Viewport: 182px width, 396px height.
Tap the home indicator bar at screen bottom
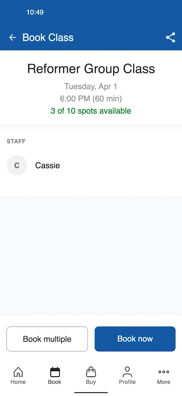(91, 393)
